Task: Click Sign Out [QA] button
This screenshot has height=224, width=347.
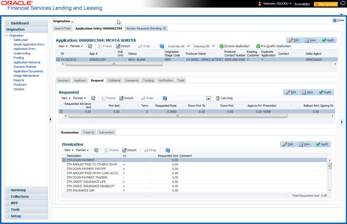Action: (326, 4)
